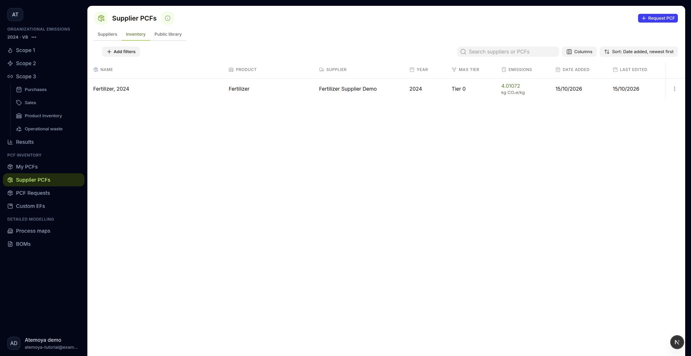Click the LAST EDITED column header

630,70
